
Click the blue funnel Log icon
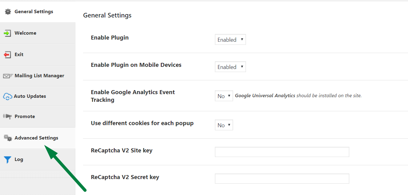[7, 159]
